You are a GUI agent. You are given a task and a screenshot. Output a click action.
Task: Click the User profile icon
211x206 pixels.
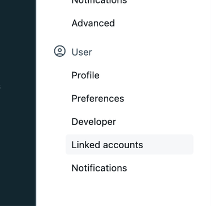pos(60,51)
